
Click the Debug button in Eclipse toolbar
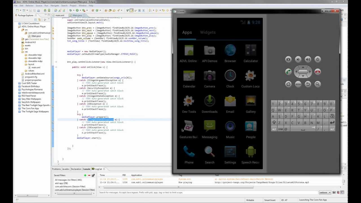tap(70, 10)
